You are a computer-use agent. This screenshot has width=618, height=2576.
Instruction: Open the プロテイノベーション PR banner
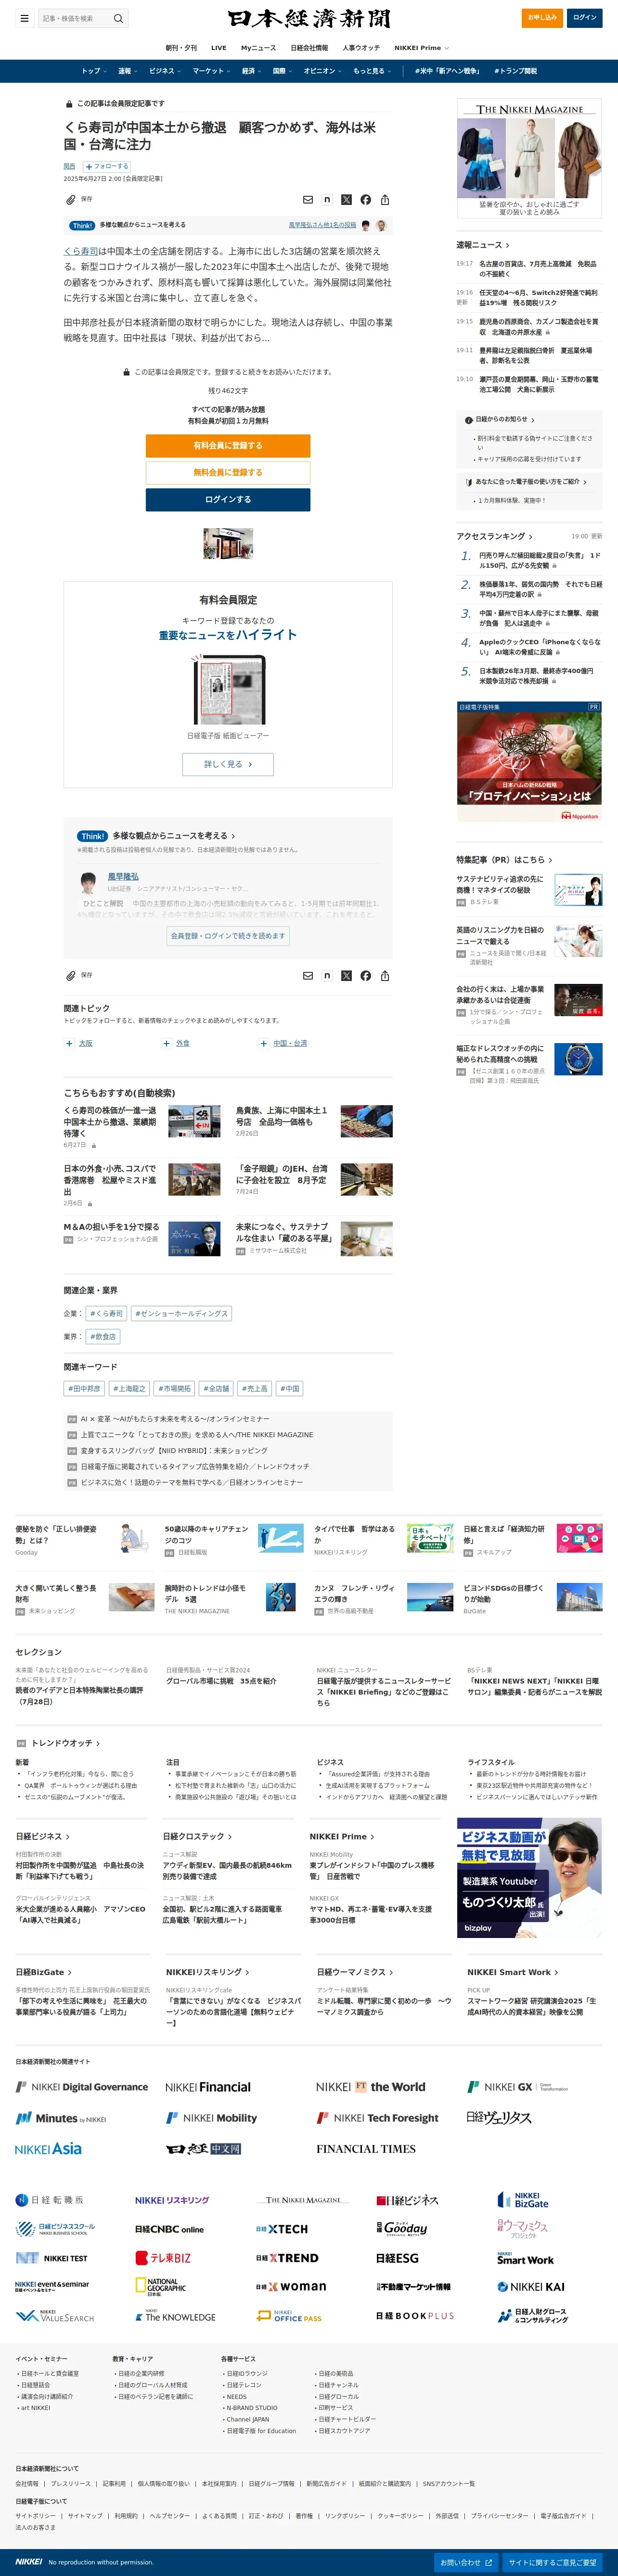click(x=529, y=761)
